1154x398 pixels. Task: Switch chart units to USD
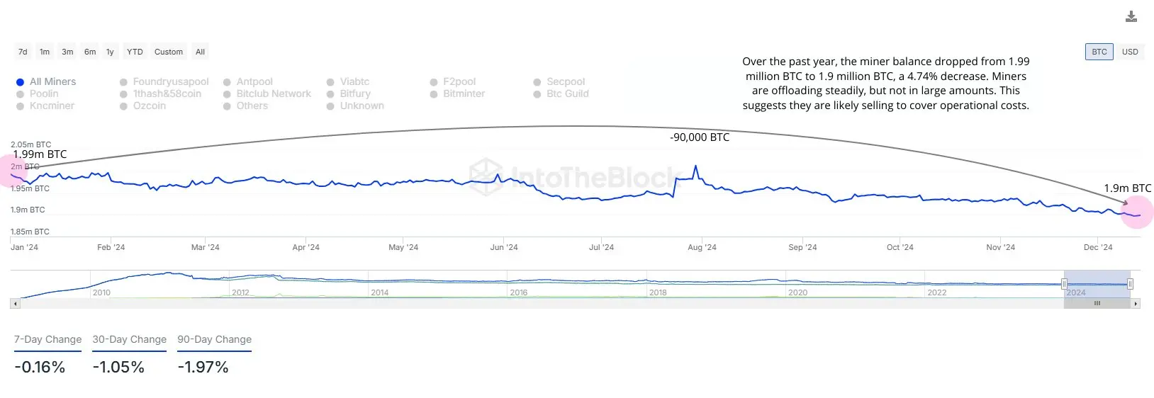(x=1130, y=52)
